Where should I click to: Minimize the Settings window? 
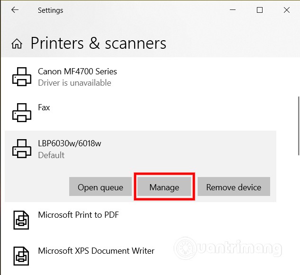coord(232,10)
